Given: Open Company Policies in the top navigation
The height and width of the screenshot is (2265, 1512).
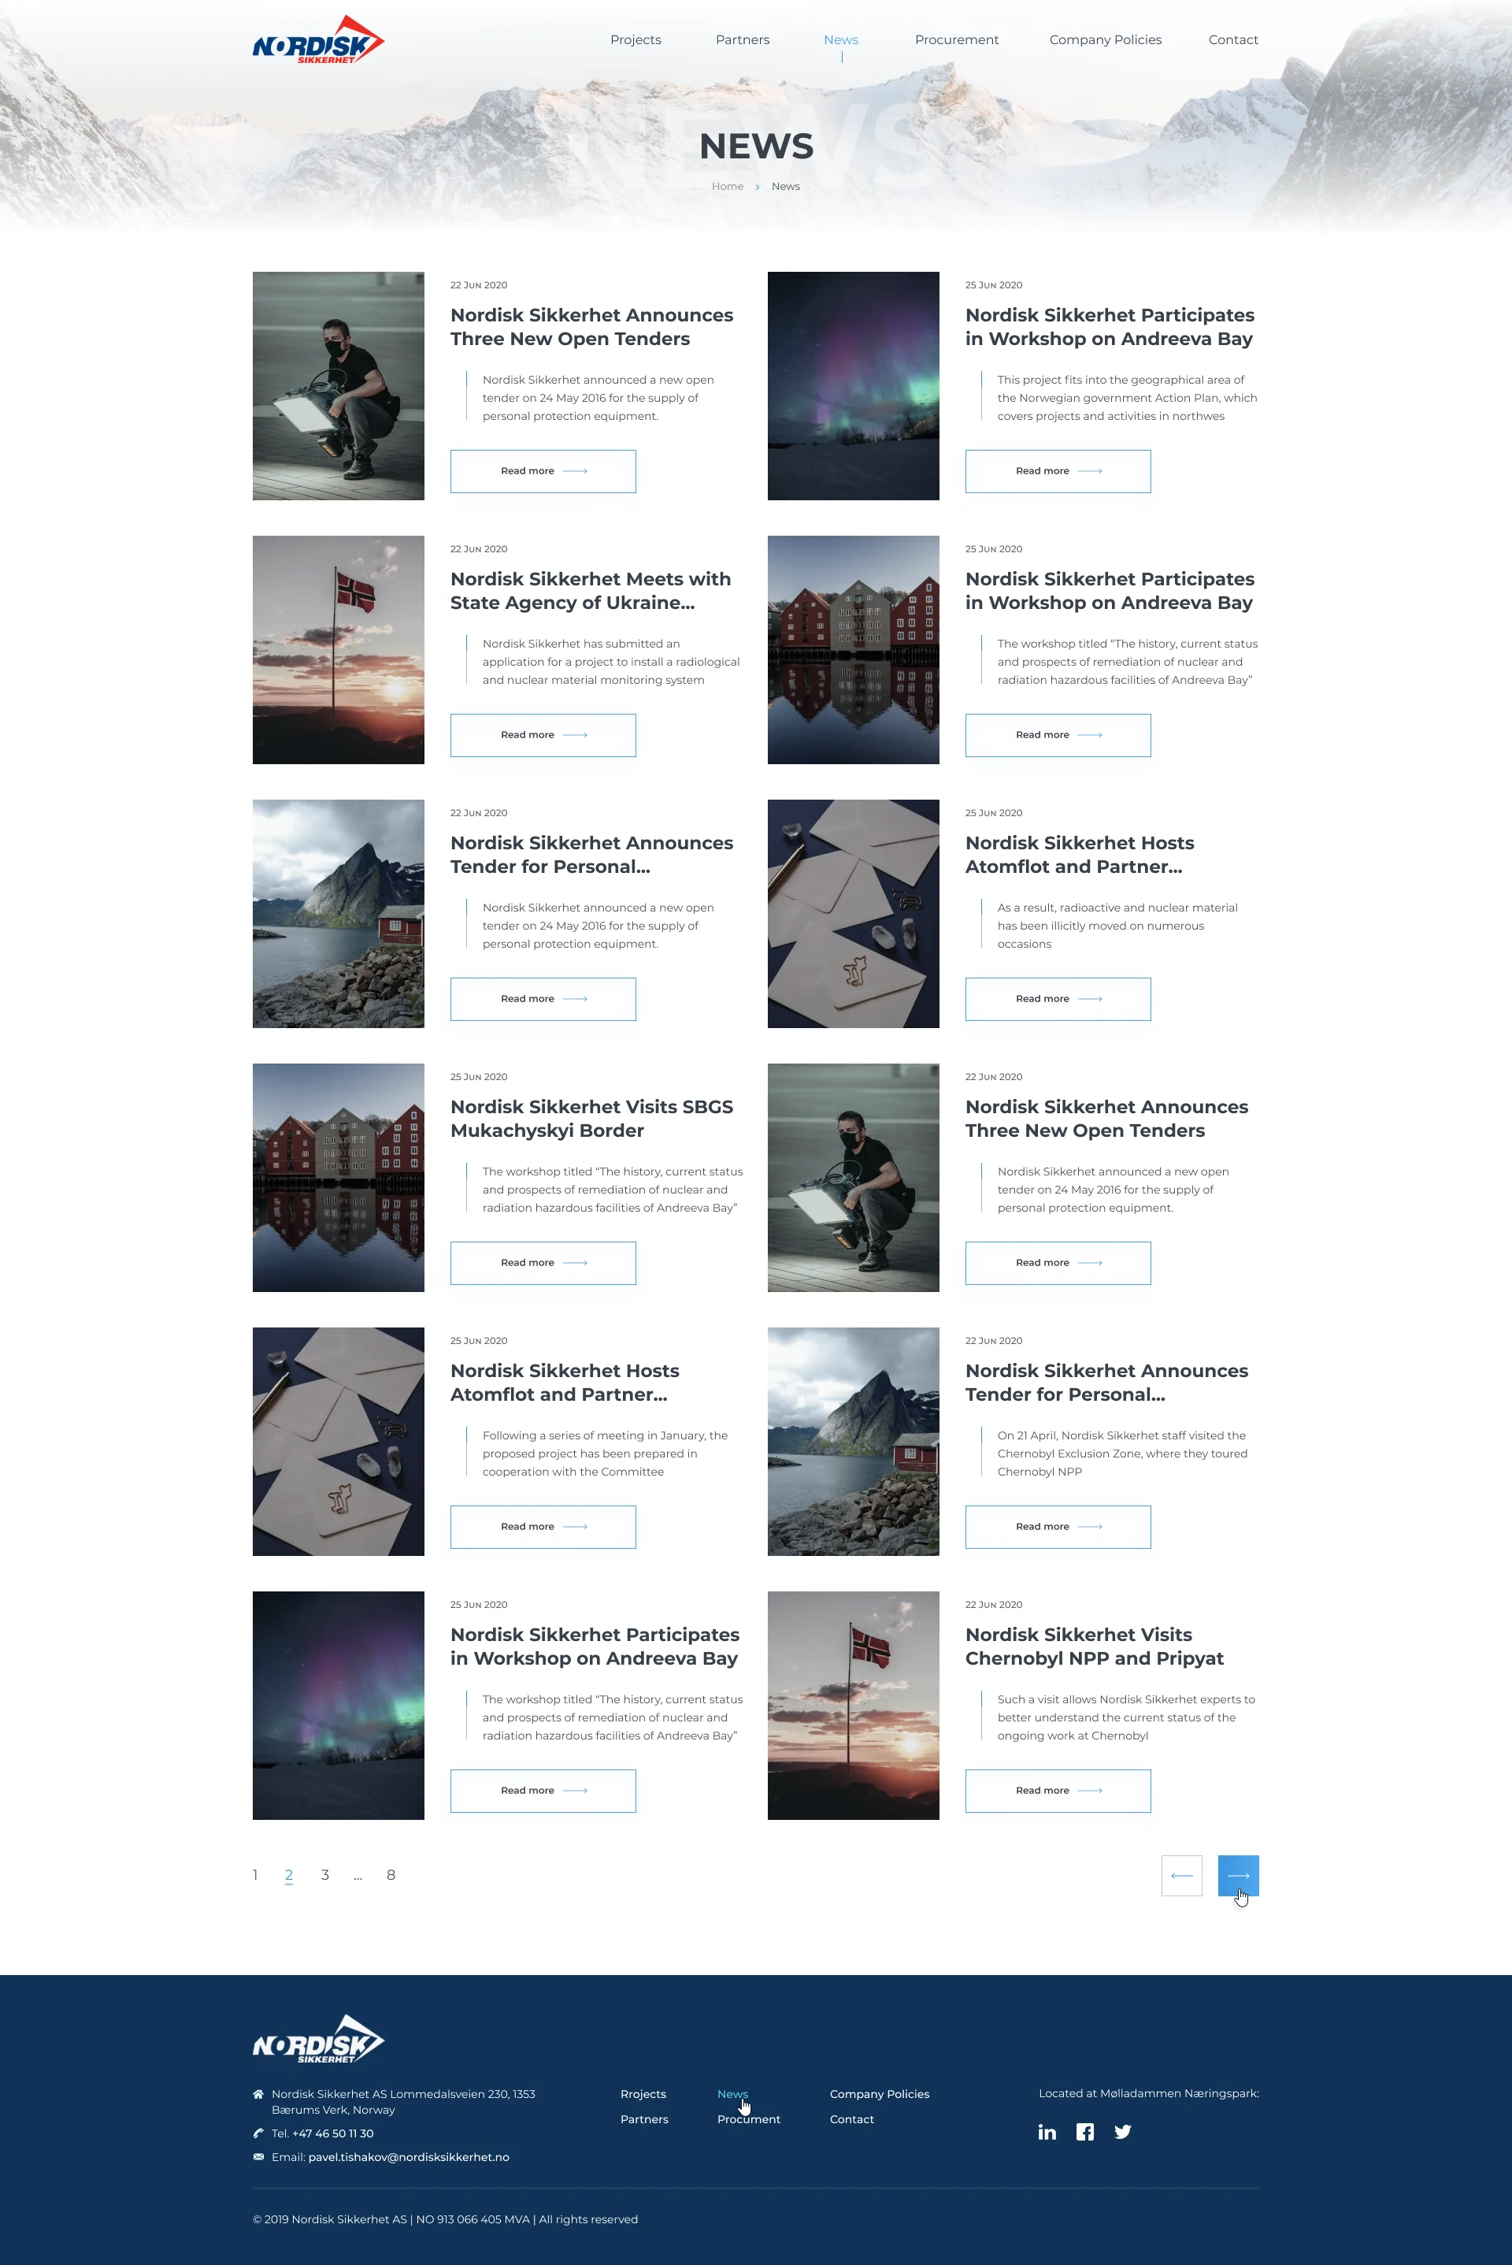Looking at the screenshot, I should click(1105, 39).
